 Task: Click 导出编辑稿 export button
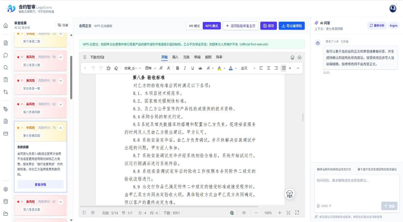292,26
